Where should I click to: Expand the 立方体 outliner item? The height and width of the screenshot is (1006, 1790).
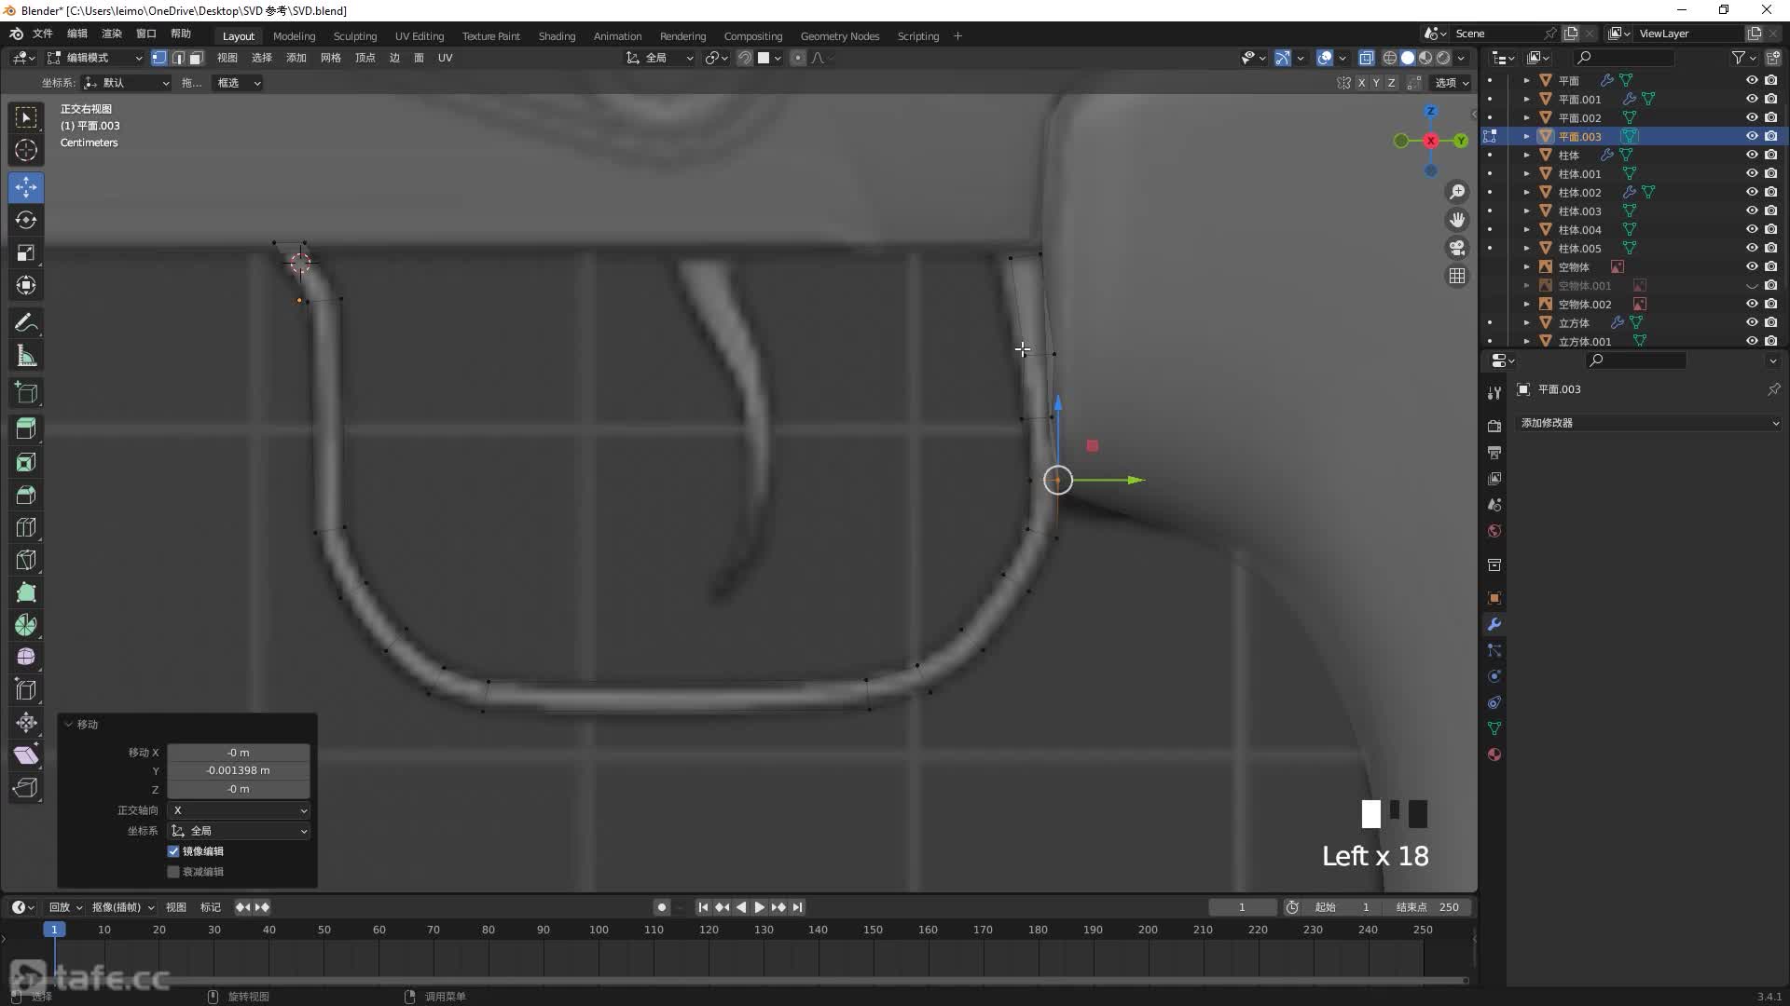(1526, 322)
